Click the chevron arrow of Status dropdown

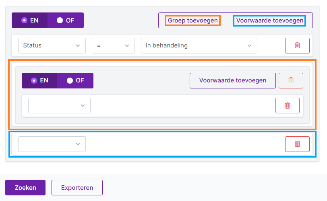[78, 45]
